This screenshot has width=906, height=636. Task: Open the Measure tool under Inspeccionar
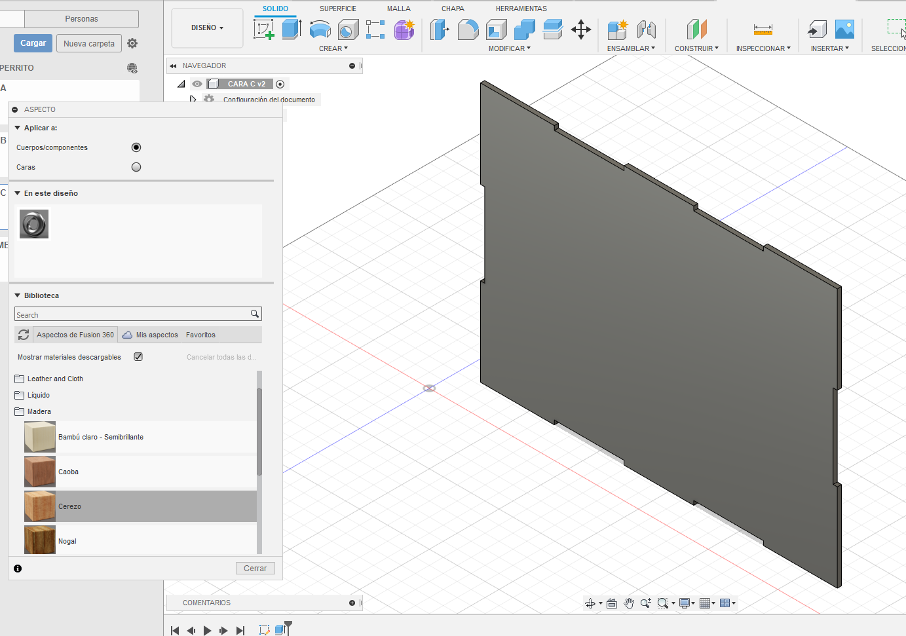click(763, 29)
